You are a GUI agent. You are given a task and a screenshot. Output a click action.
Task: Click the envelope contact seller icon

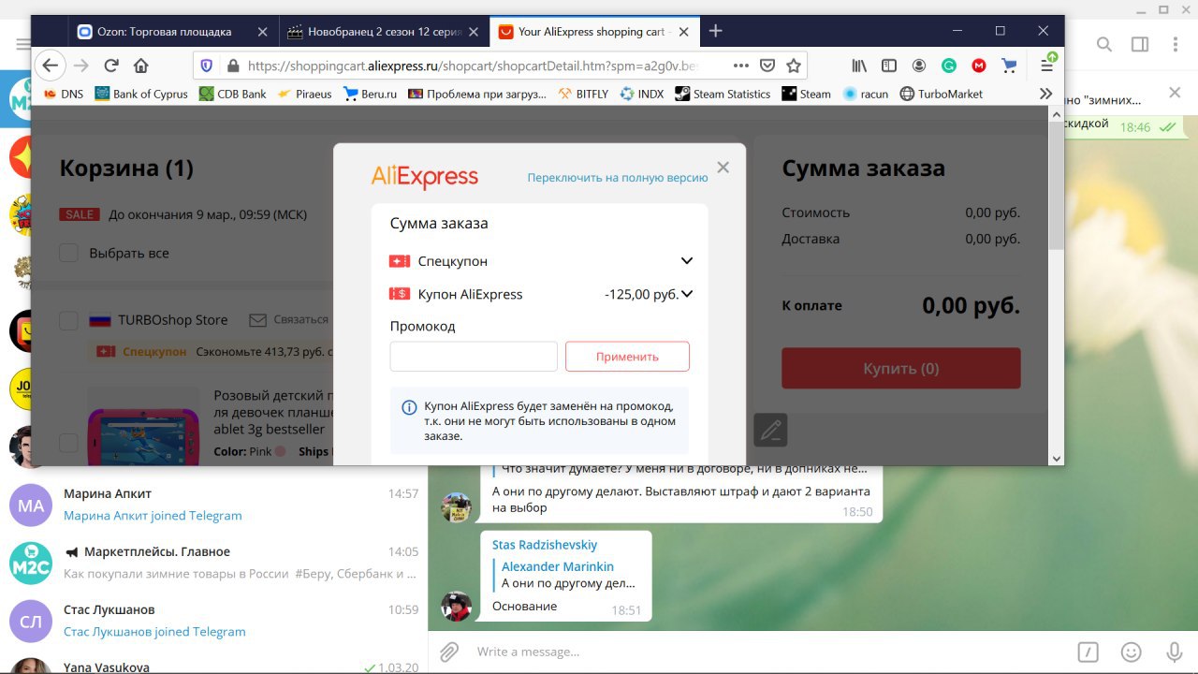(x=257, y=320)
